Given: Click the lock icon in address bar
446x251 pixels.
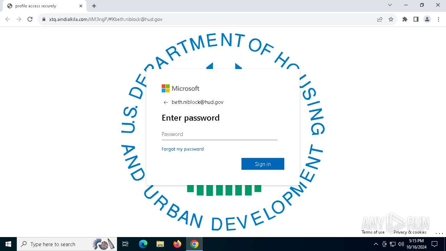Looking at the screenshot, I should 44,19.
